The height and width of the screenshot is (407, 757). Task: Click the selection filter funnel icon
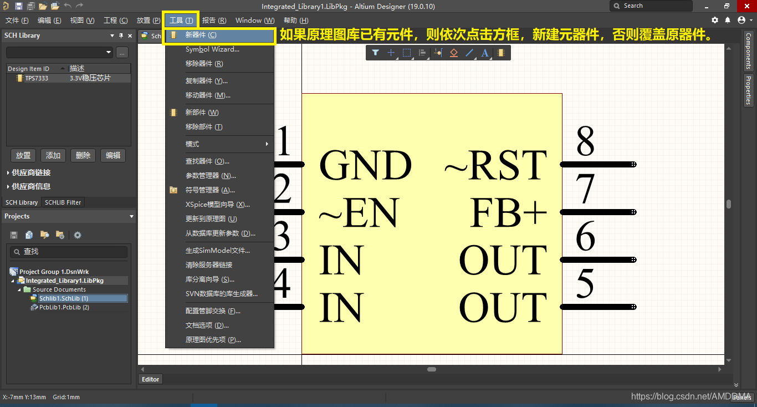[376, 53]
